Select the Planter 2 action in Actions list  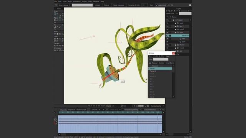[x=160, y=71]
